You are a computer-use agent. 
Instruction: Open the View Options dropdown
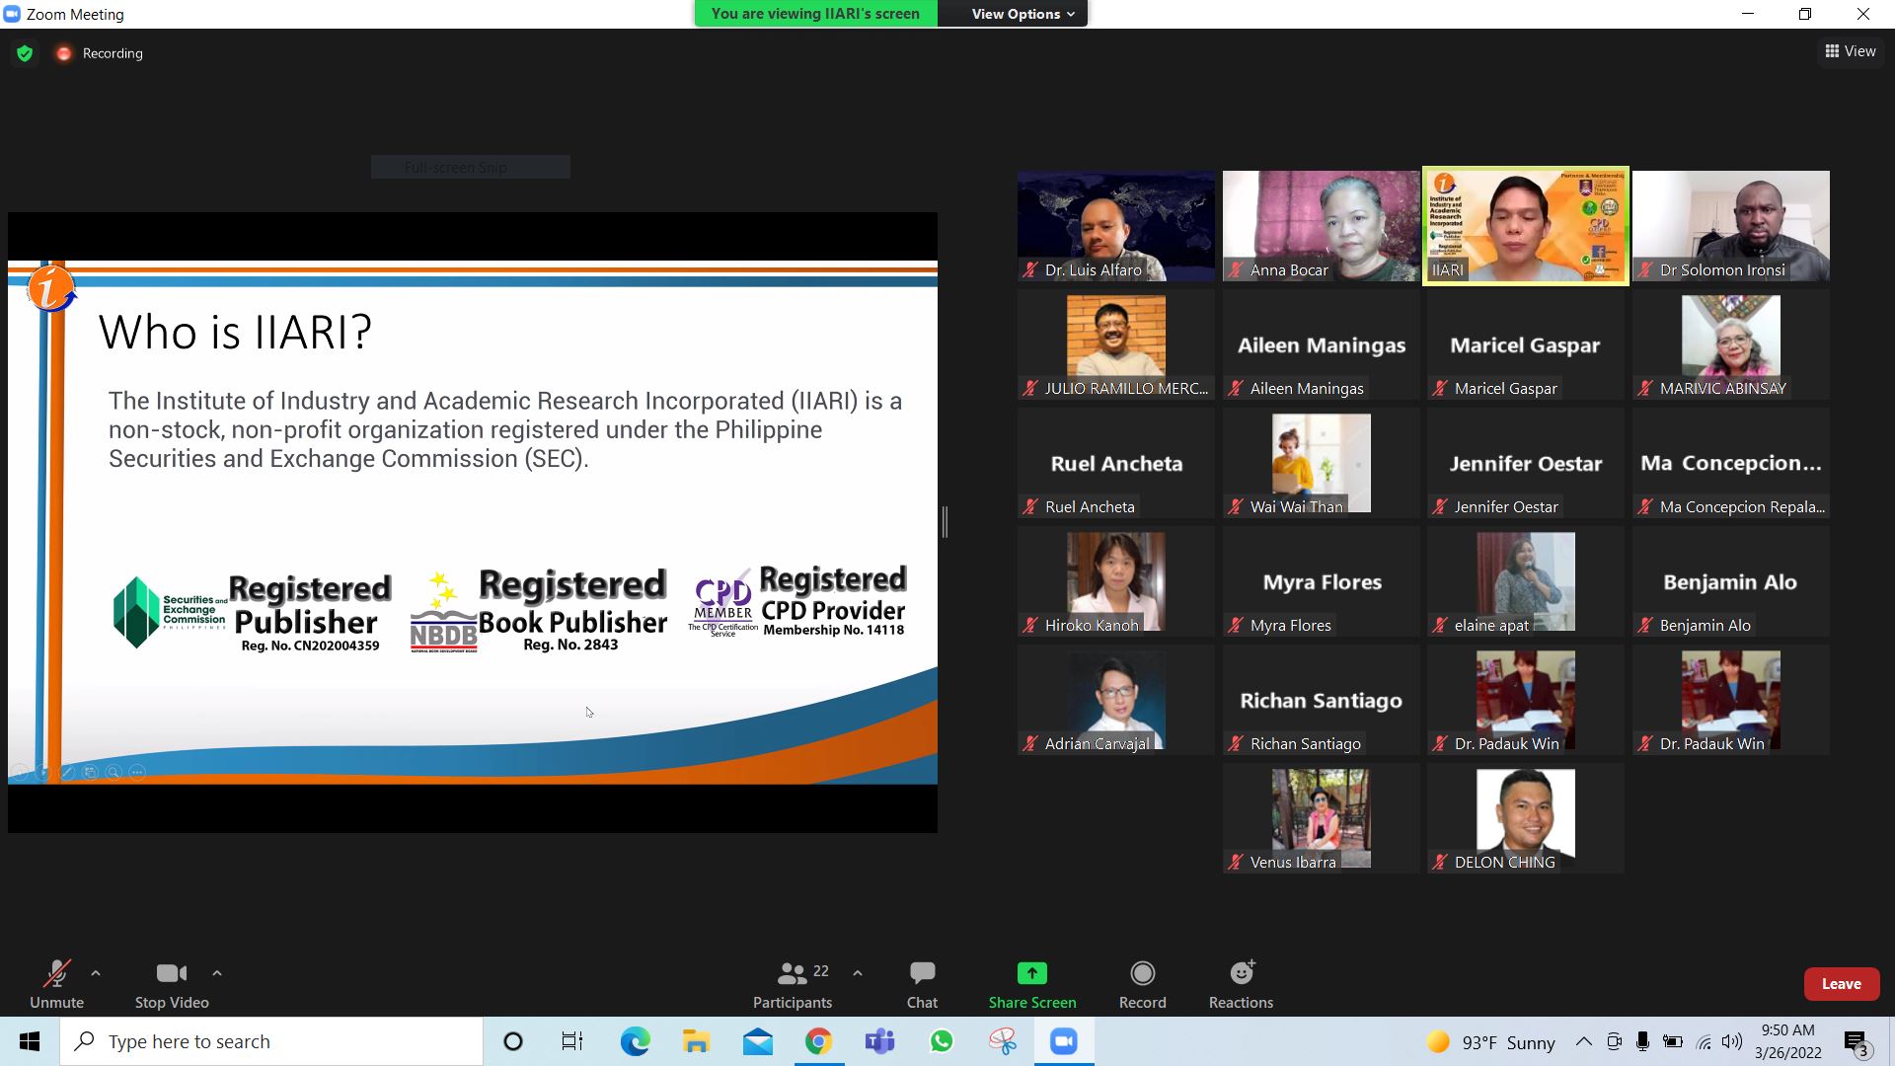point(1022,14)
